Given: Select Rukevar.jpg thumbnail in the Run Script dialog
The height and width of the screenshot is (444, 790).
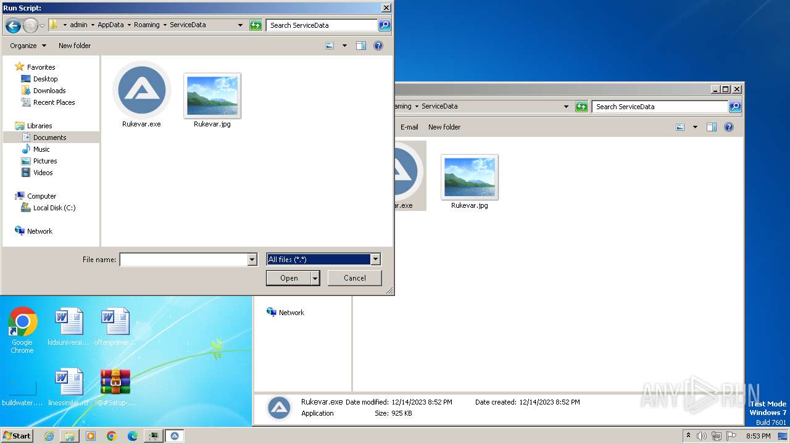Looking at the screenshot, I should (x=212, y=96).
